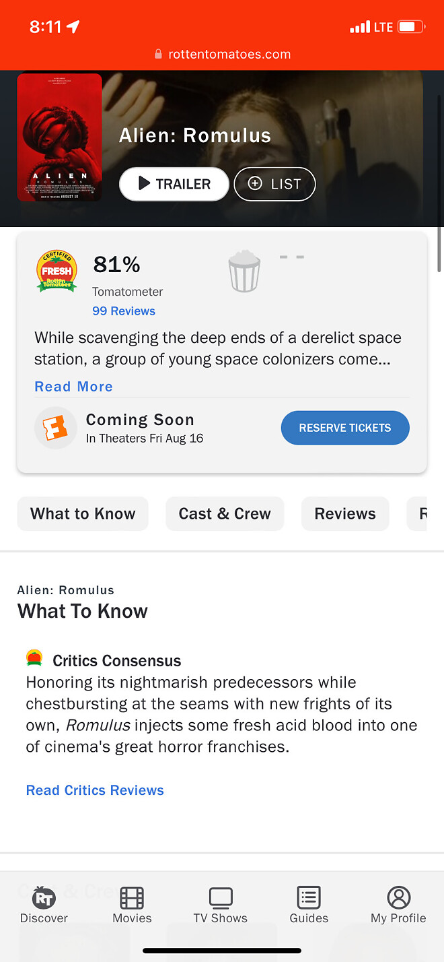Image resolution: width=444 pixels, height=962 pixels.
Task: Click the Certified Fresh Tomatometer badge
Action: pos(57,271)
